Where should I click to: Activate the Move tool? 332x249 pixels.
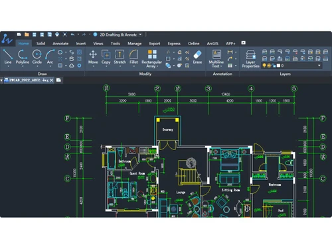(x=93, y=56)
